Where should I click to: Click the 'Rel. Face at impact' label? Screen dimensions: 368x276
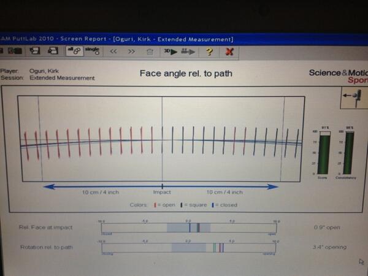[x=45, y=228]
